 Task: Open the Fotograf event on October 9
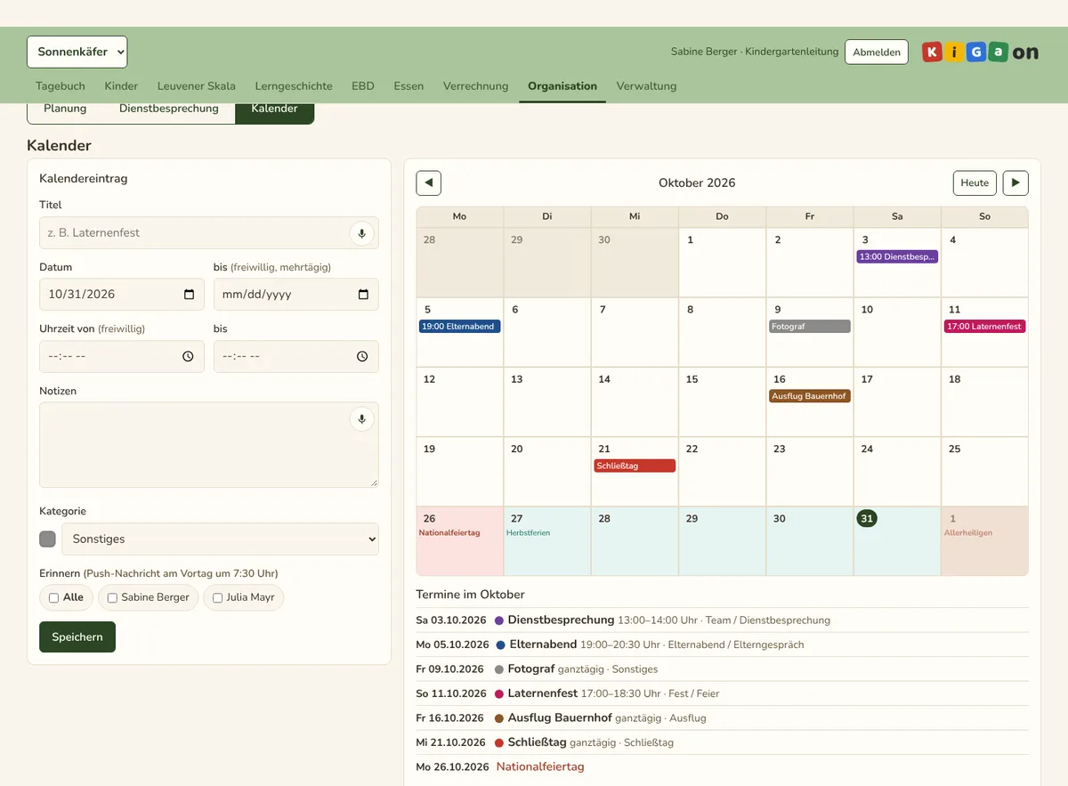point(810,327)
